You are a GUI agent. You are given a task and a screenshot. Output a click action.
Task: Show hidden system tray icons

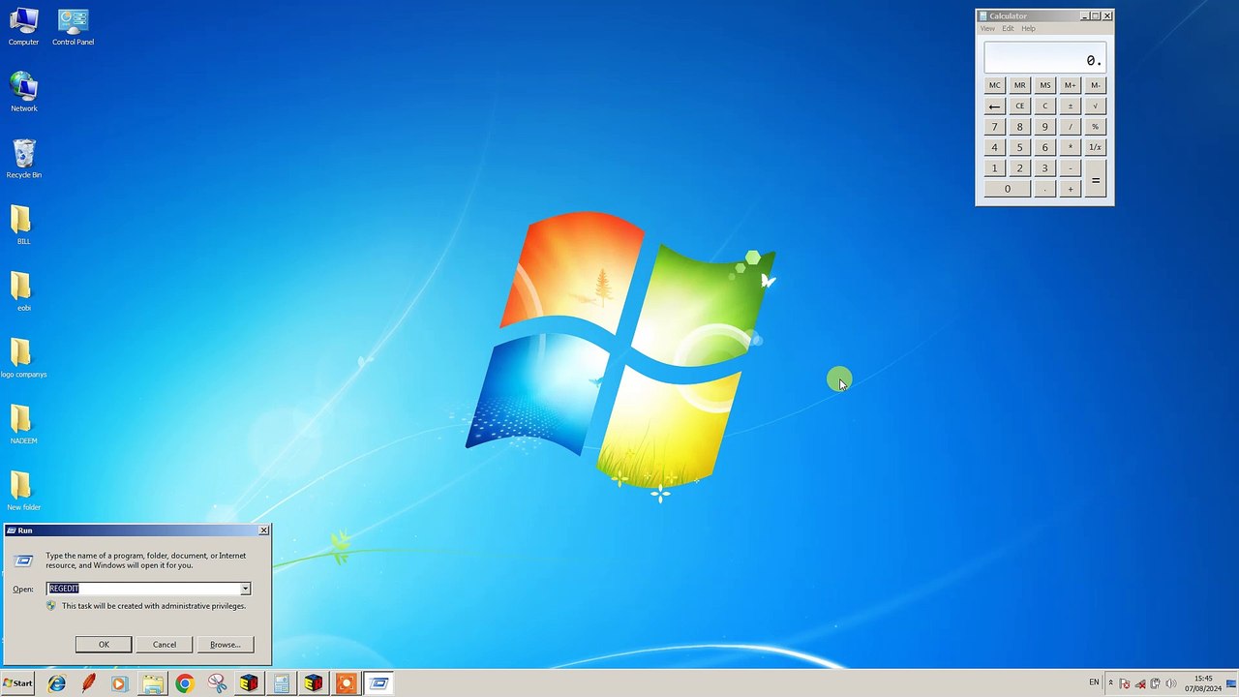point(1110,683)
